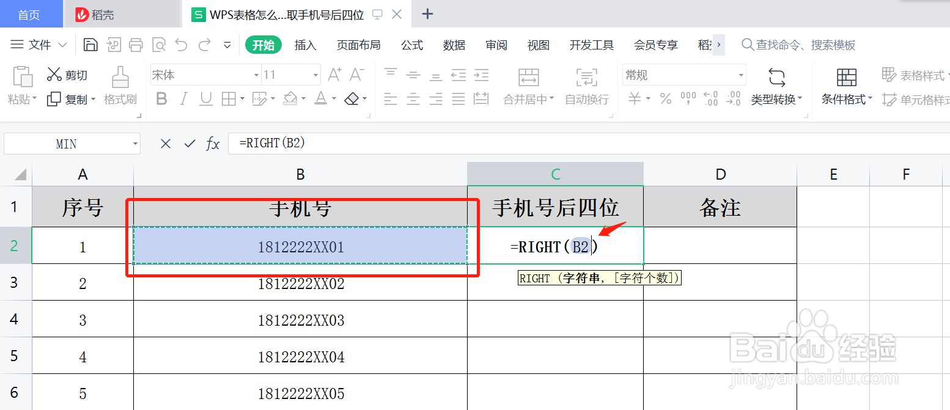Switch to the 插入 ribbon tab

pyautogui.click(x=305, y=45)
